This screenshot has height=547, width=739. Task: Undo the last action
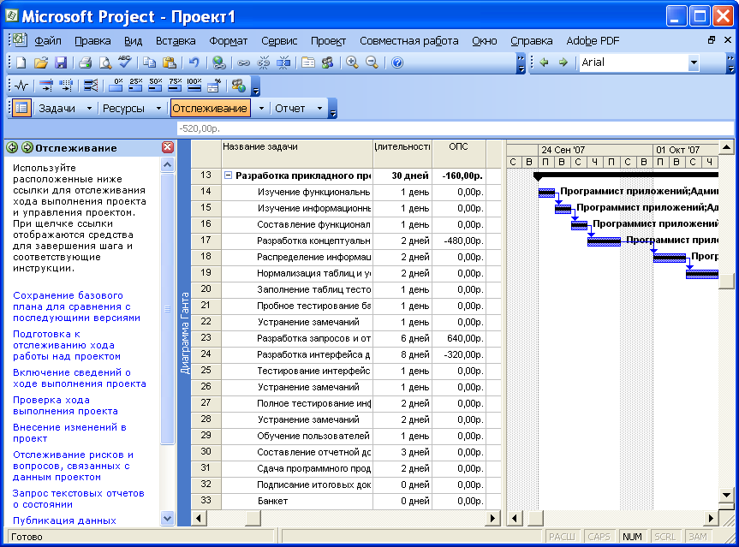[194, 62]
